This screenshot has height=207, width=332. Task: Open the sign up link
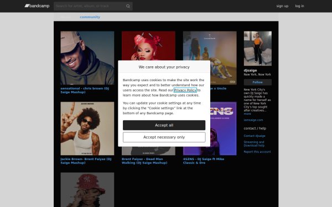coord(282,6)
